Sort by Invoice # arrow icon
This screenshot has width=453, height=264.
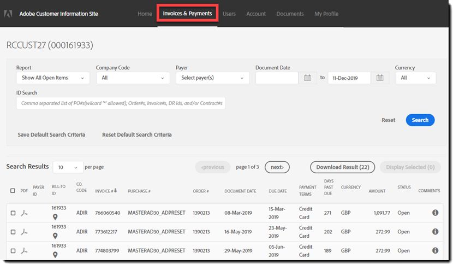[116, 190]
